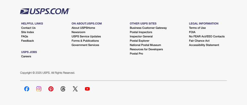Open the USPS Instagram icon

39,89
